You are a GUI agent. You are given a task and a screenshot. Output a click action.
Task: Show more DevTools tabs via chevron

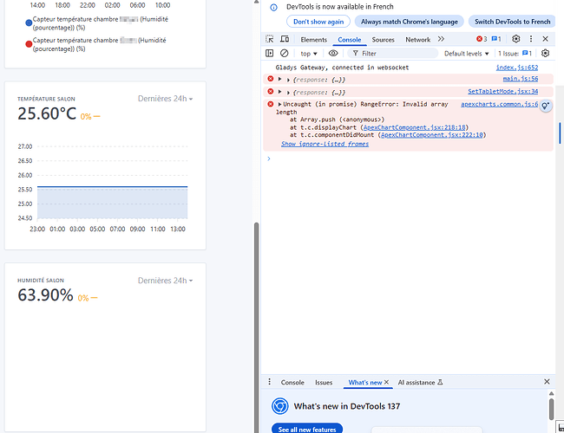441,39
